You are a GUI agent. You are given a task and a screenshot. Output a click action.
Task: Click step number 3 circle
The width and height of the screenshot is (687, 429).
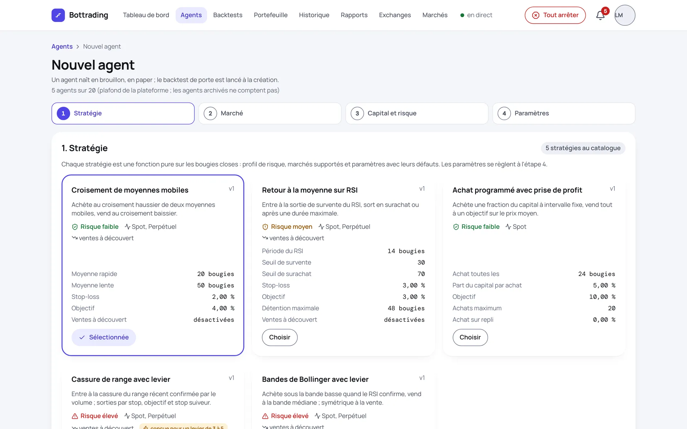click(x=357, y=113)
